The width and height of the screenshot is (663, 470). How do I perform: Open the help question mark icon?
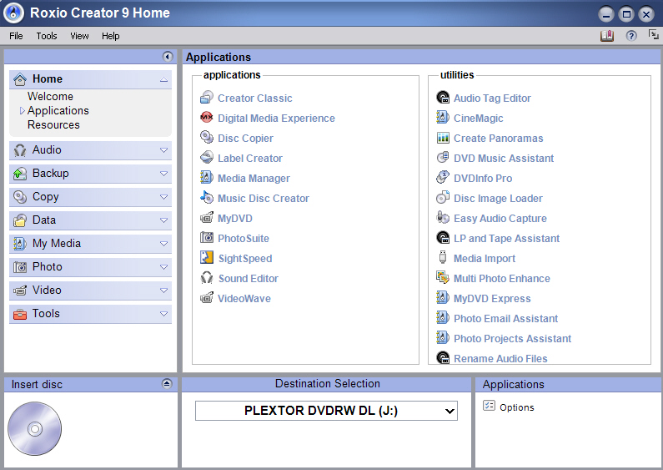pos(630,36)
